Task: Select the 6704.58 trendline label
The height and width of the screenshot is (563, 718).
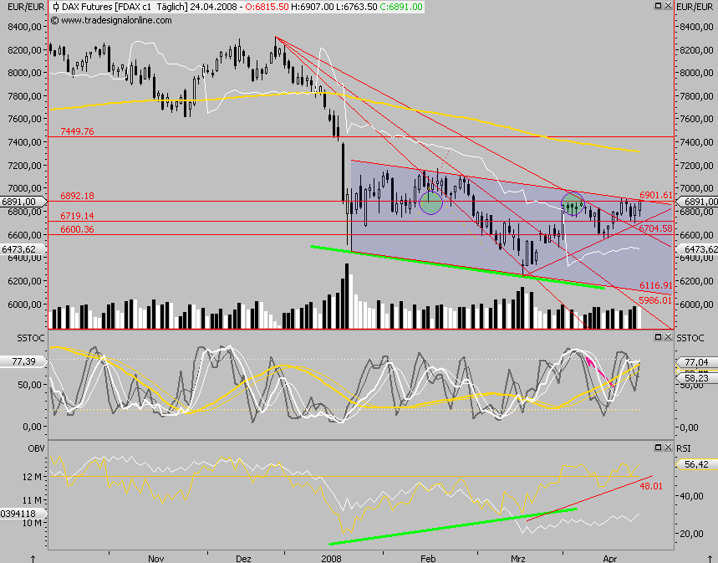Action: click(655, 228)
